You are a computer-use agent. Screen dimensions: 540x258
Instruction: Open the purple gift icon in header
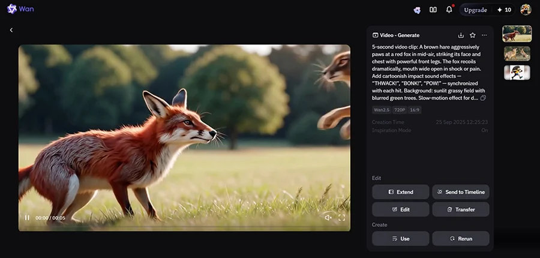coord(417,10)
